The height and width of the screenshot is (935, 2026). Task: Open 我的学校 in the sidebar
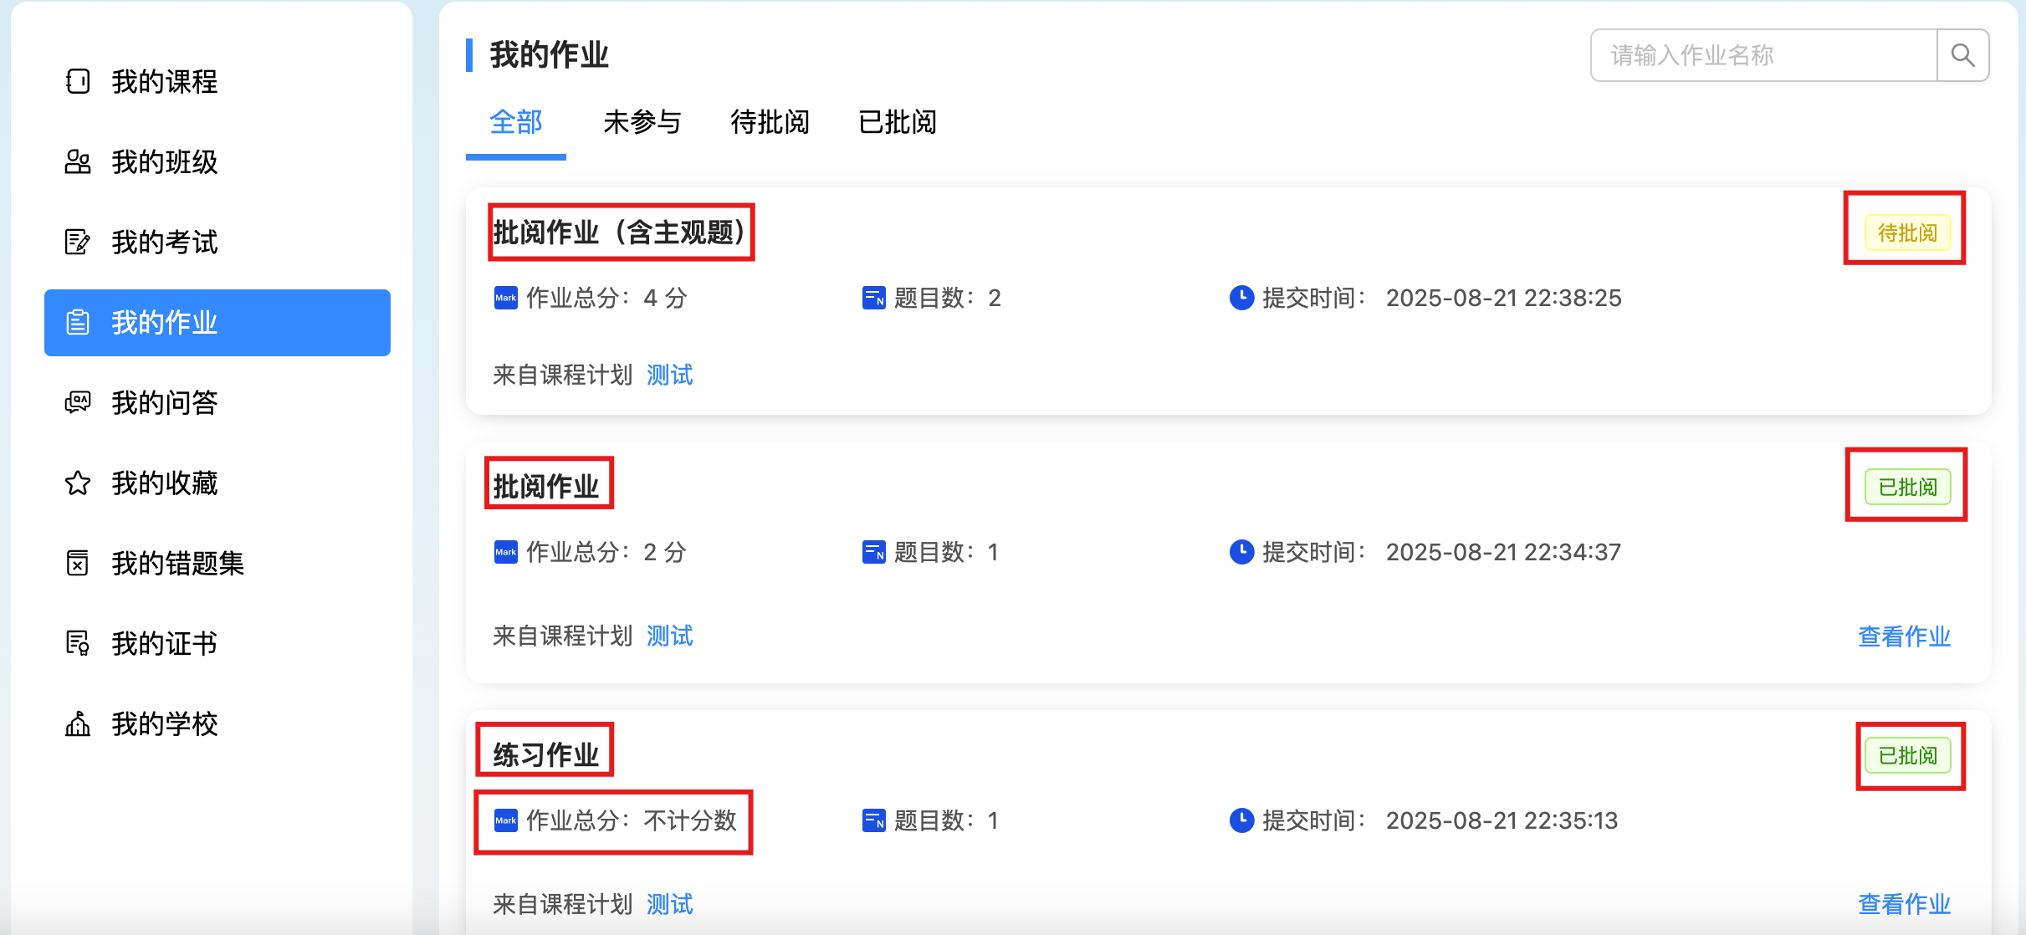[x=164, y=724]
